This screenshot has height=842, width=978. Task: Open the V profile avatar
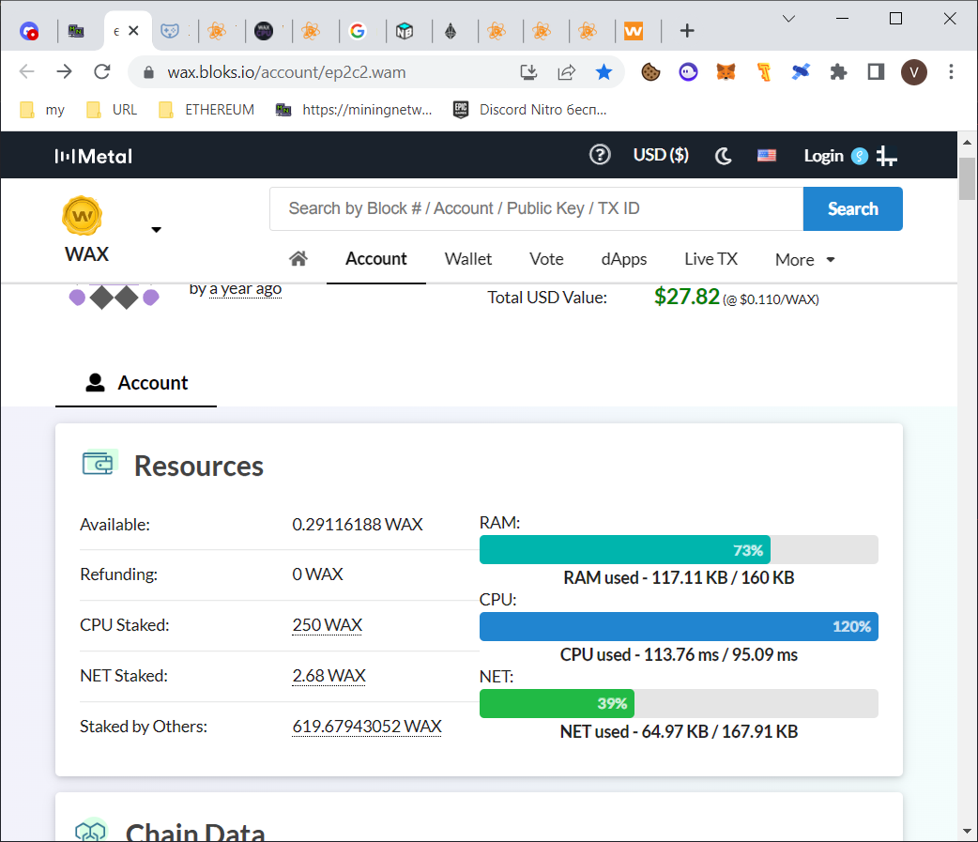click(914, 72)
